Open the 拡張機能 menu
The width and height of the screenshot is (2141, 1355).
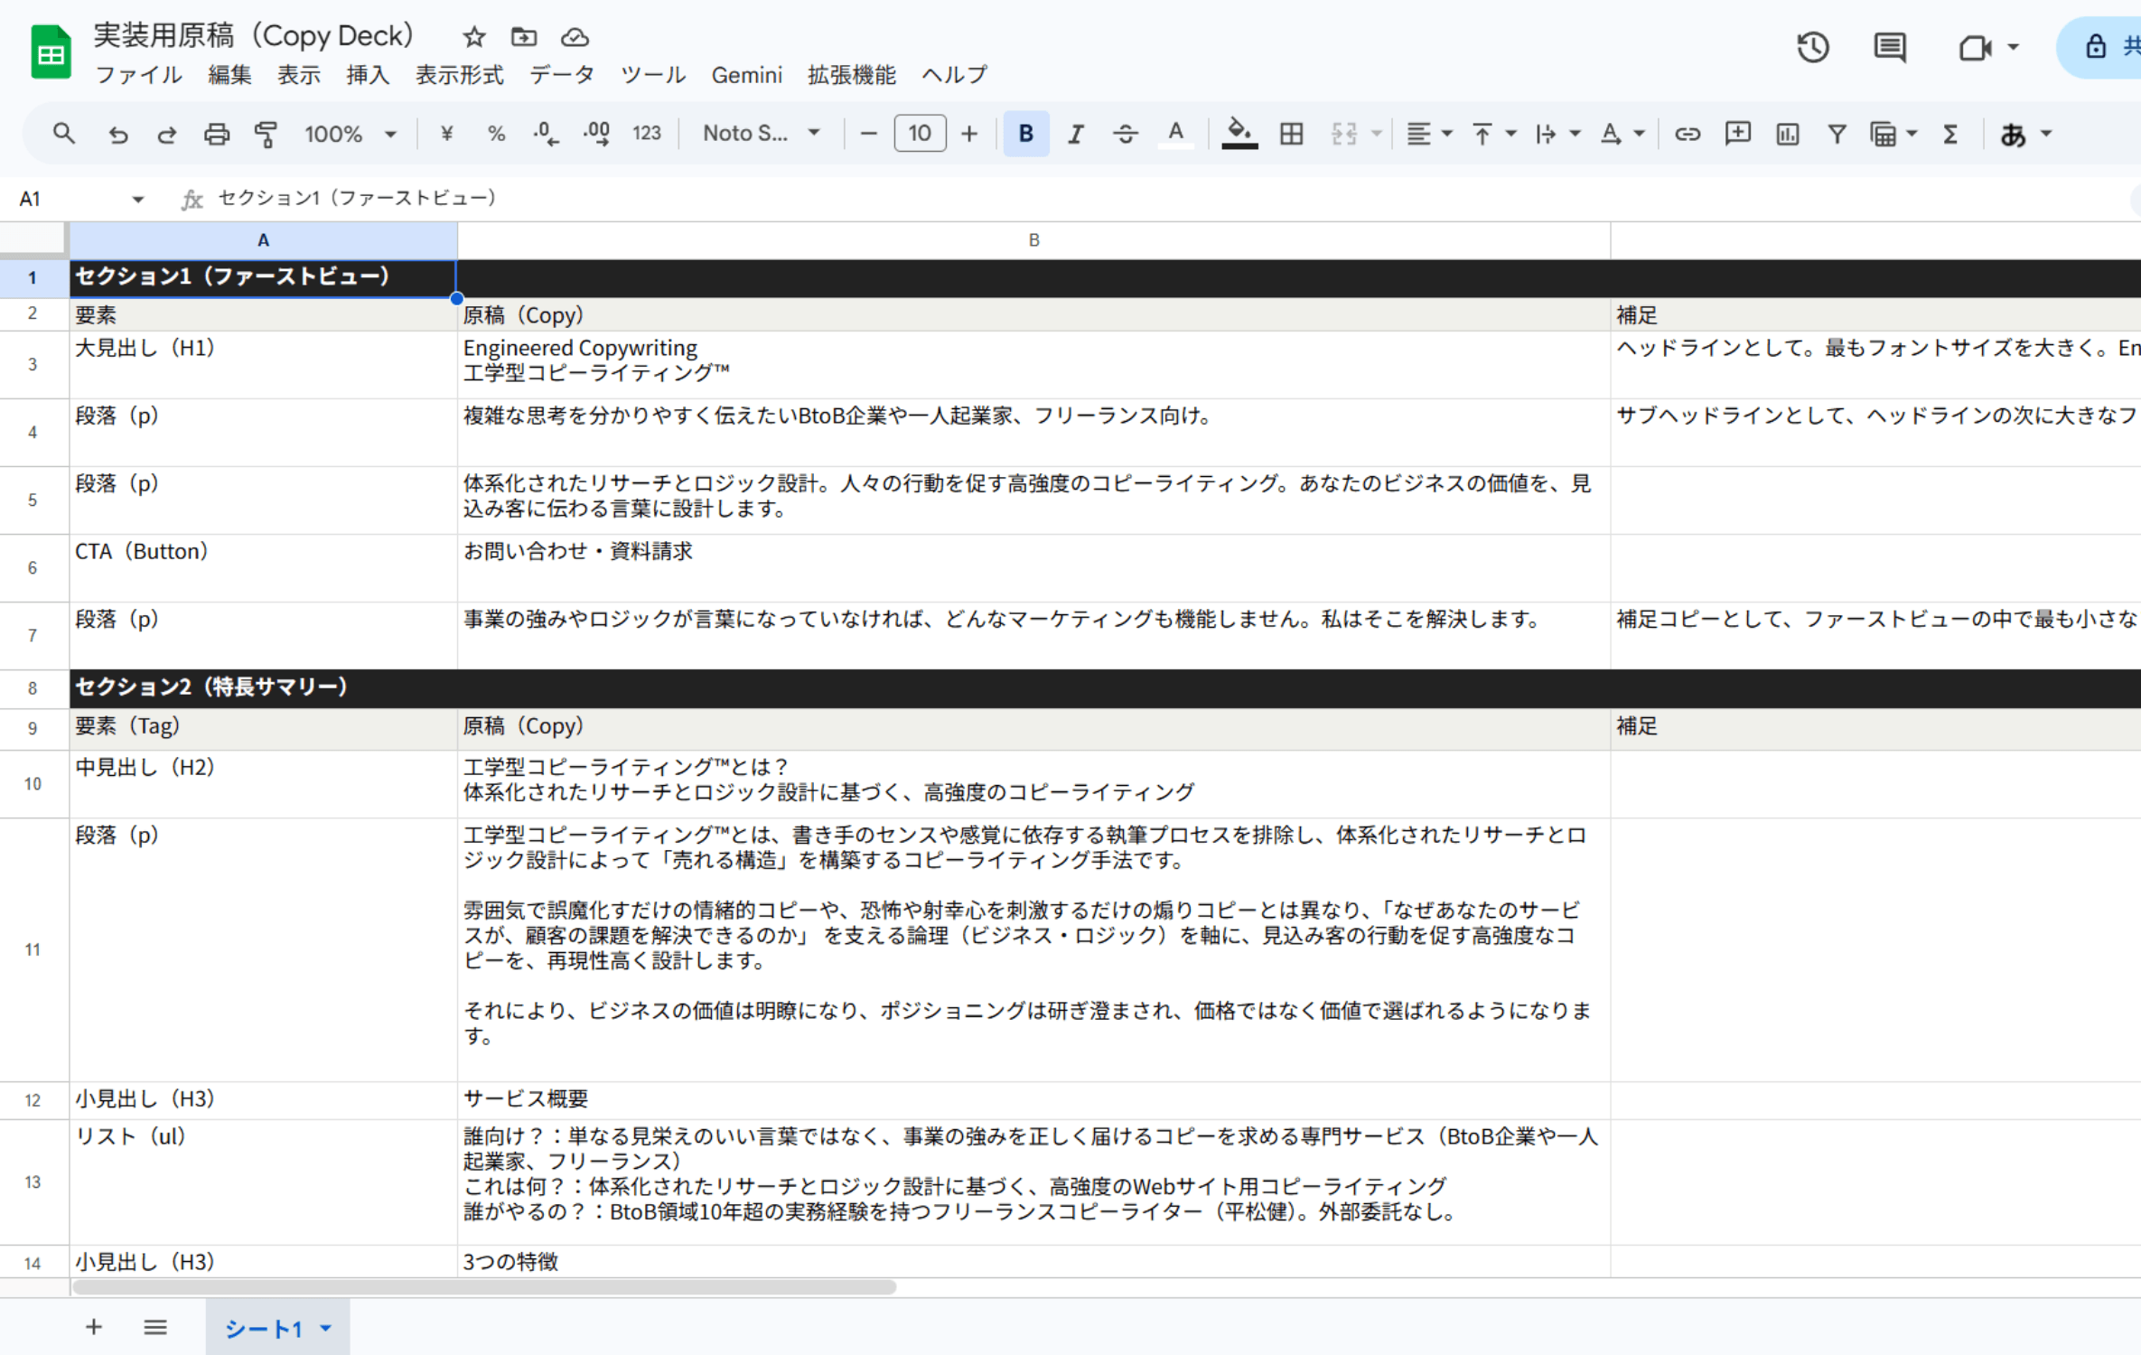[851, 75]
